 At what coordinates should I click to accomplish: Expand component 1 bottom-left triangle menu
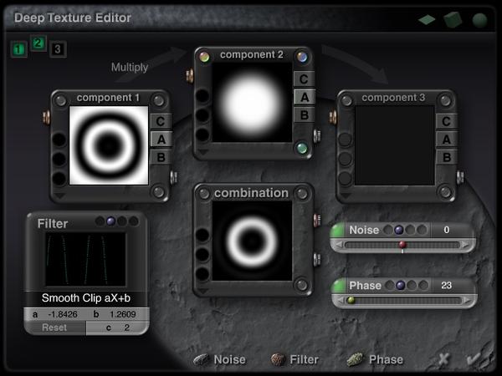tap(60, 196)
